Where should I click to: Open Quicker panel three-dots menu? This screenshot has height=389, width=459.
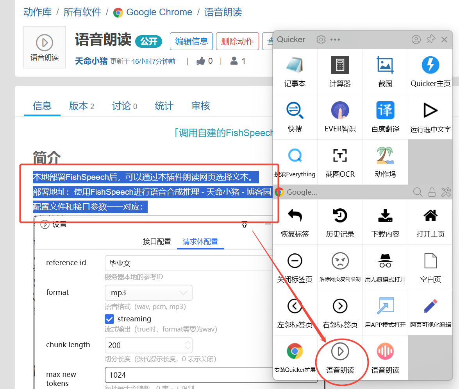point(335,39)
